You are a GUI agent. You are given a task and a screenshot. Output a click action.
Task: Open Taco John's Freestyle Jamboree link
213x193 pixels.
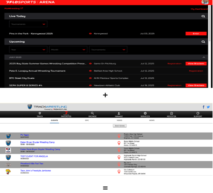(36, 171)
